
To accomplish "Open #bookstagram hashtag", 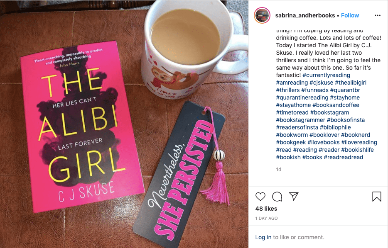I will click(x=329, y=112).
